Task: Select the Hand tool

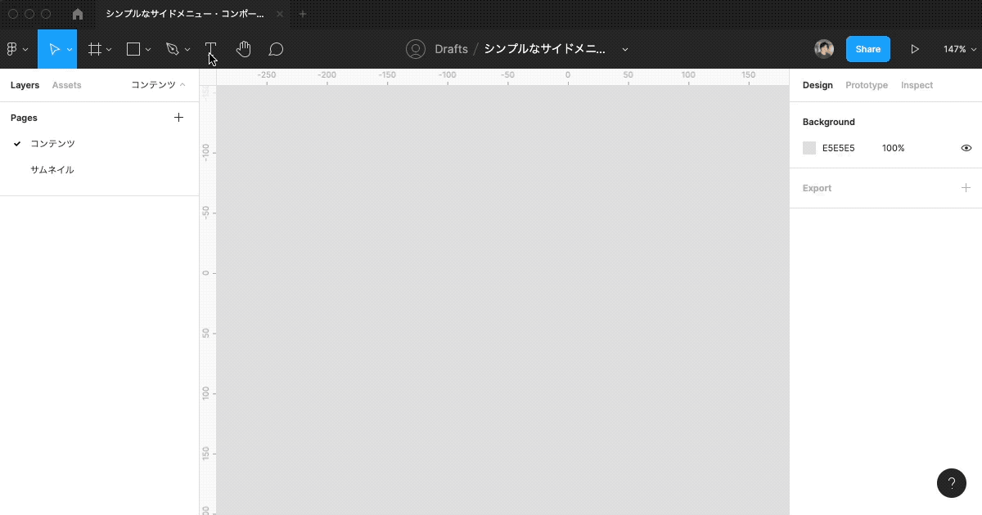Action: (243, 49)
